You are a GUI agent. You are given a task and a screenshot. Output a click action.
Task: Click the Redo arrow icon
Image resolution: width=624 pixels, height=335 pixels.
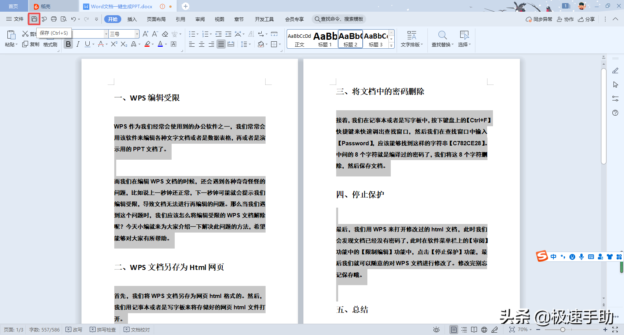click(87, 19)
